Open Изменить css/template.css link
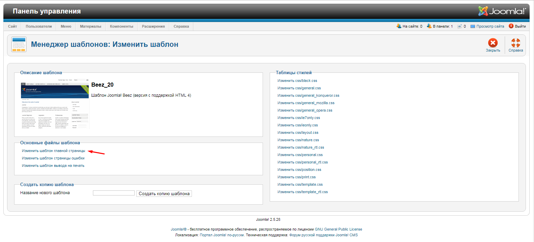This screenshot has width=534, height=242. (x=300, y=185)
